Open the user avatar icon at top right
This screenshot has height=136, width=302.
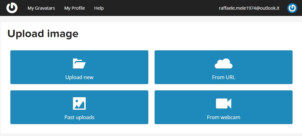point(292,8)
